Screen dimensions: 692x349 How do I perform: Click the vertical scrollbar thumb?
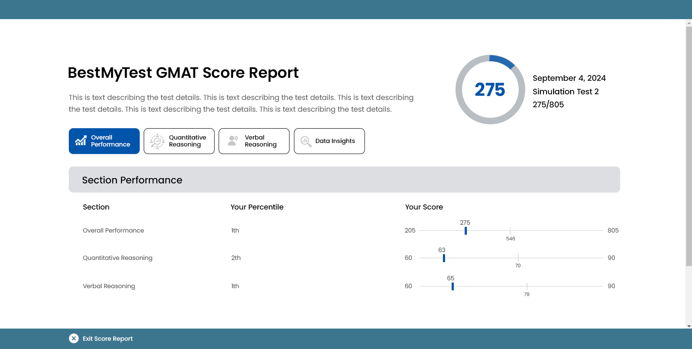(x=689, y=146)
